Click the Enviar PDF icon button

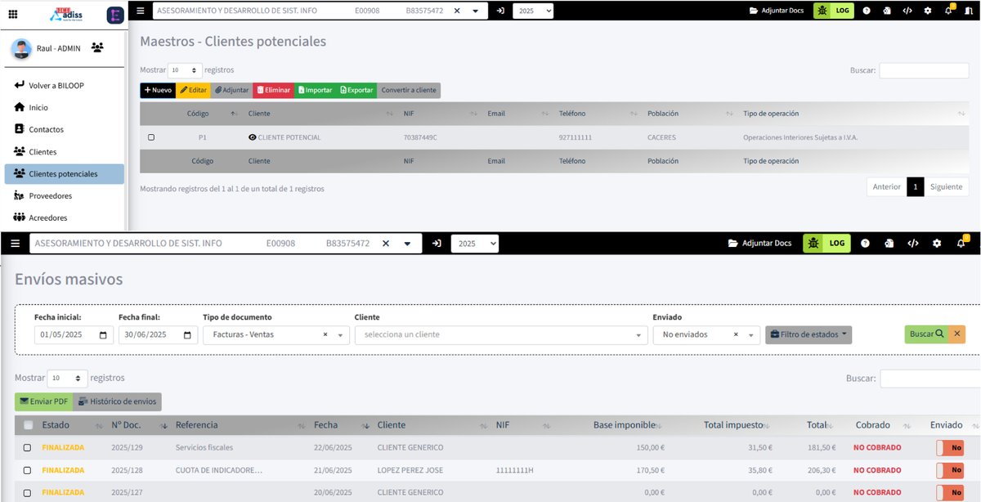click(42, 401)
